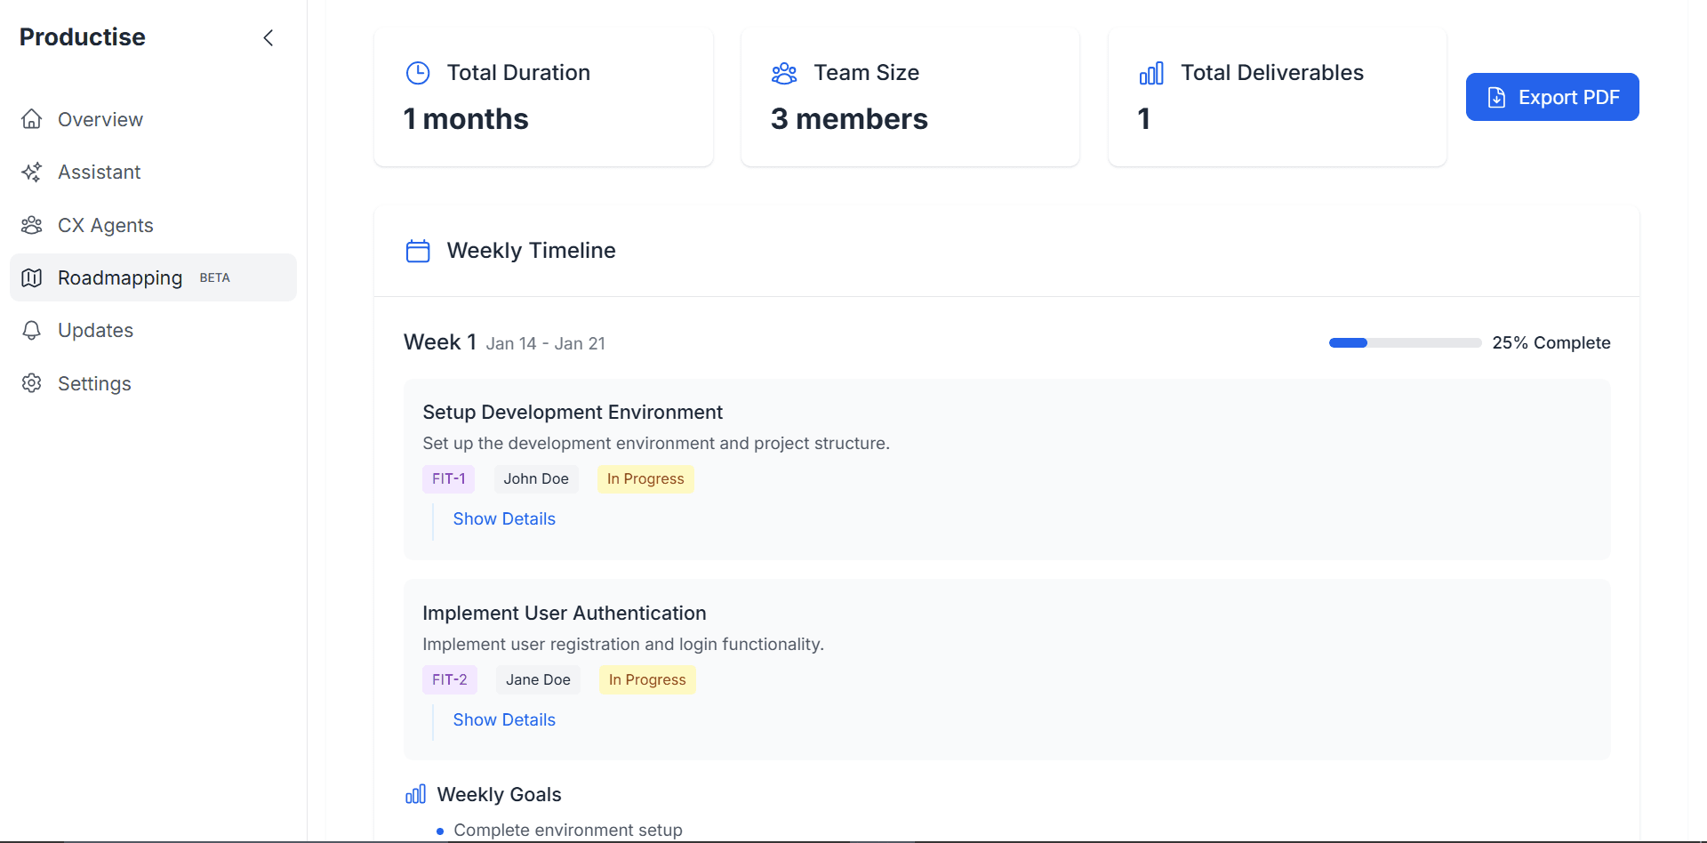Click the FIT-1 ticket tag
The width and height of the screenshot is (1707, 843).
coord(448,479)
